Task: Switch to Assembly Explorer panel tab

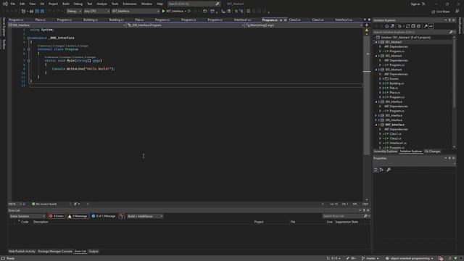Action: pyautogui.click(x=385, y=152)
